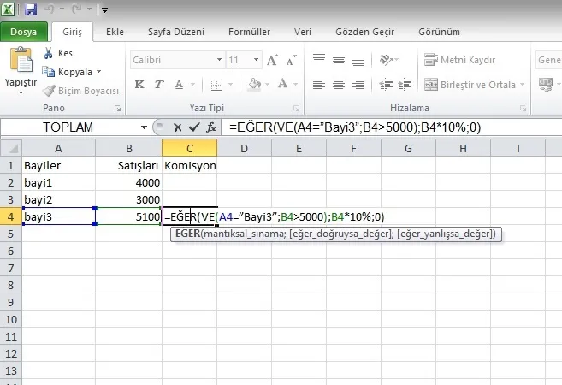Switch to the Formüller tab
Viewport: 562px width, 385px height.
(250, 33)
